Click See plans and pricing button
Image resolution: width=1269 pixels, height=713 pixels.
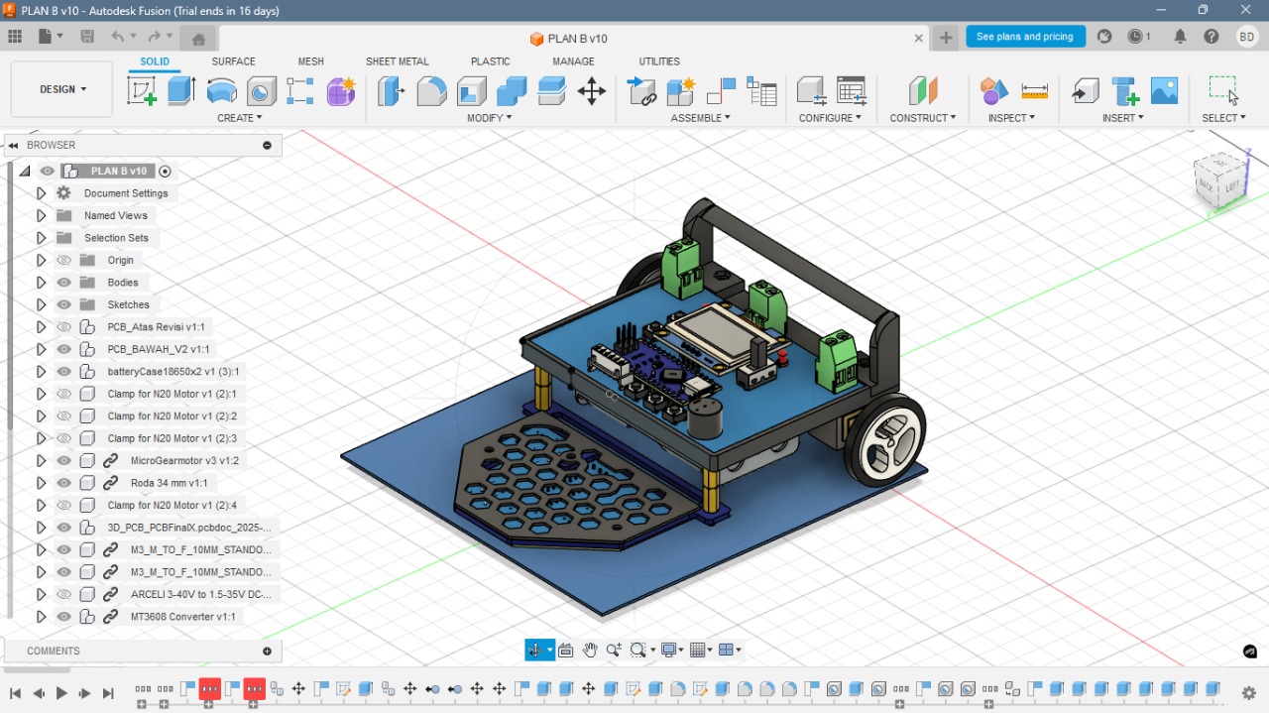tap(1025, 37)
